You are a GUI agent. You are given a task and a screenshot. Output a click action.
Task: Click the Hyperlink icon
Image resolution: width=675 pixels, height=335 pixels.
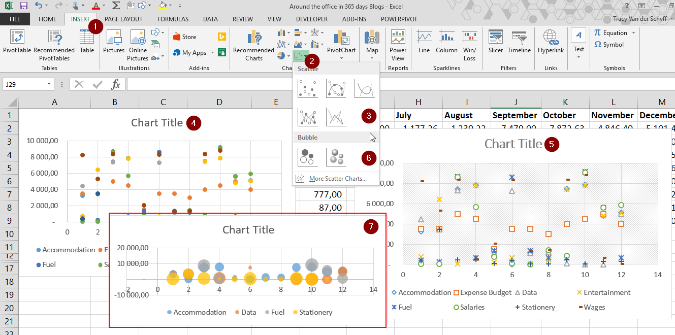[551, 42]
